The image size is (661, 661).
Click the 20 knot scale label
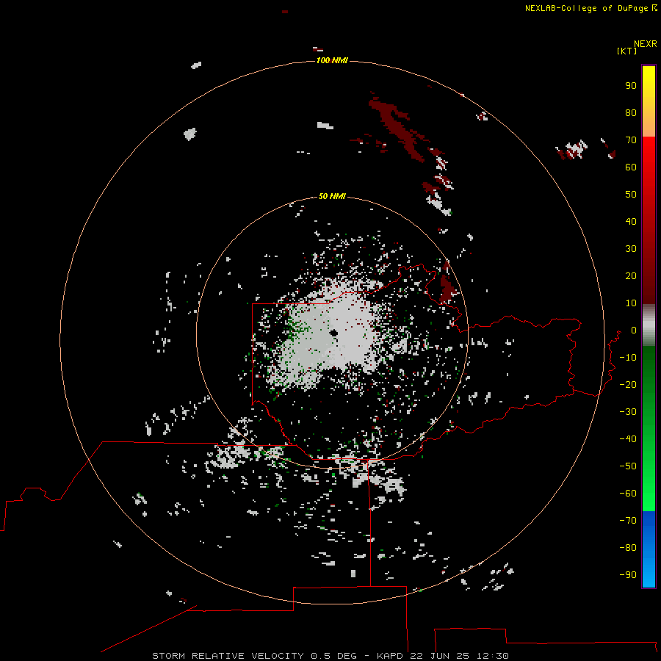(x=631, y=275)
